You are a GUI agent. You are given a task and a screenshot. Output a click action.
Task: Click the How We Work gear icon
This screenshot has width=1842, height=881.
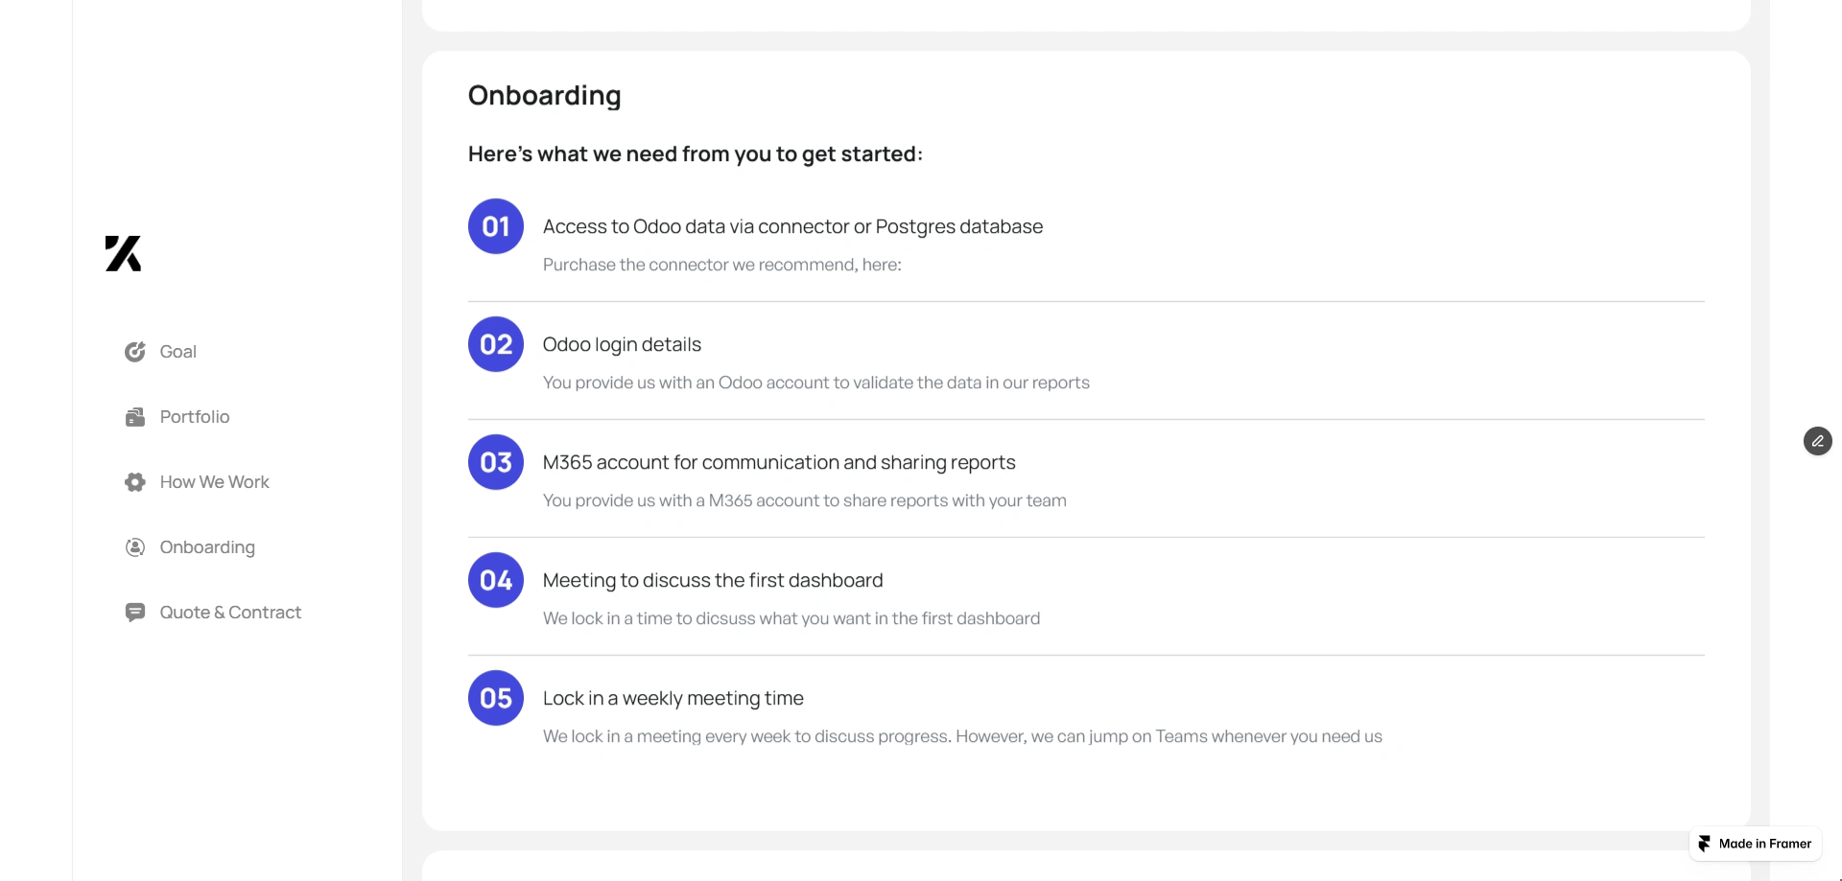tap(135, 482)
